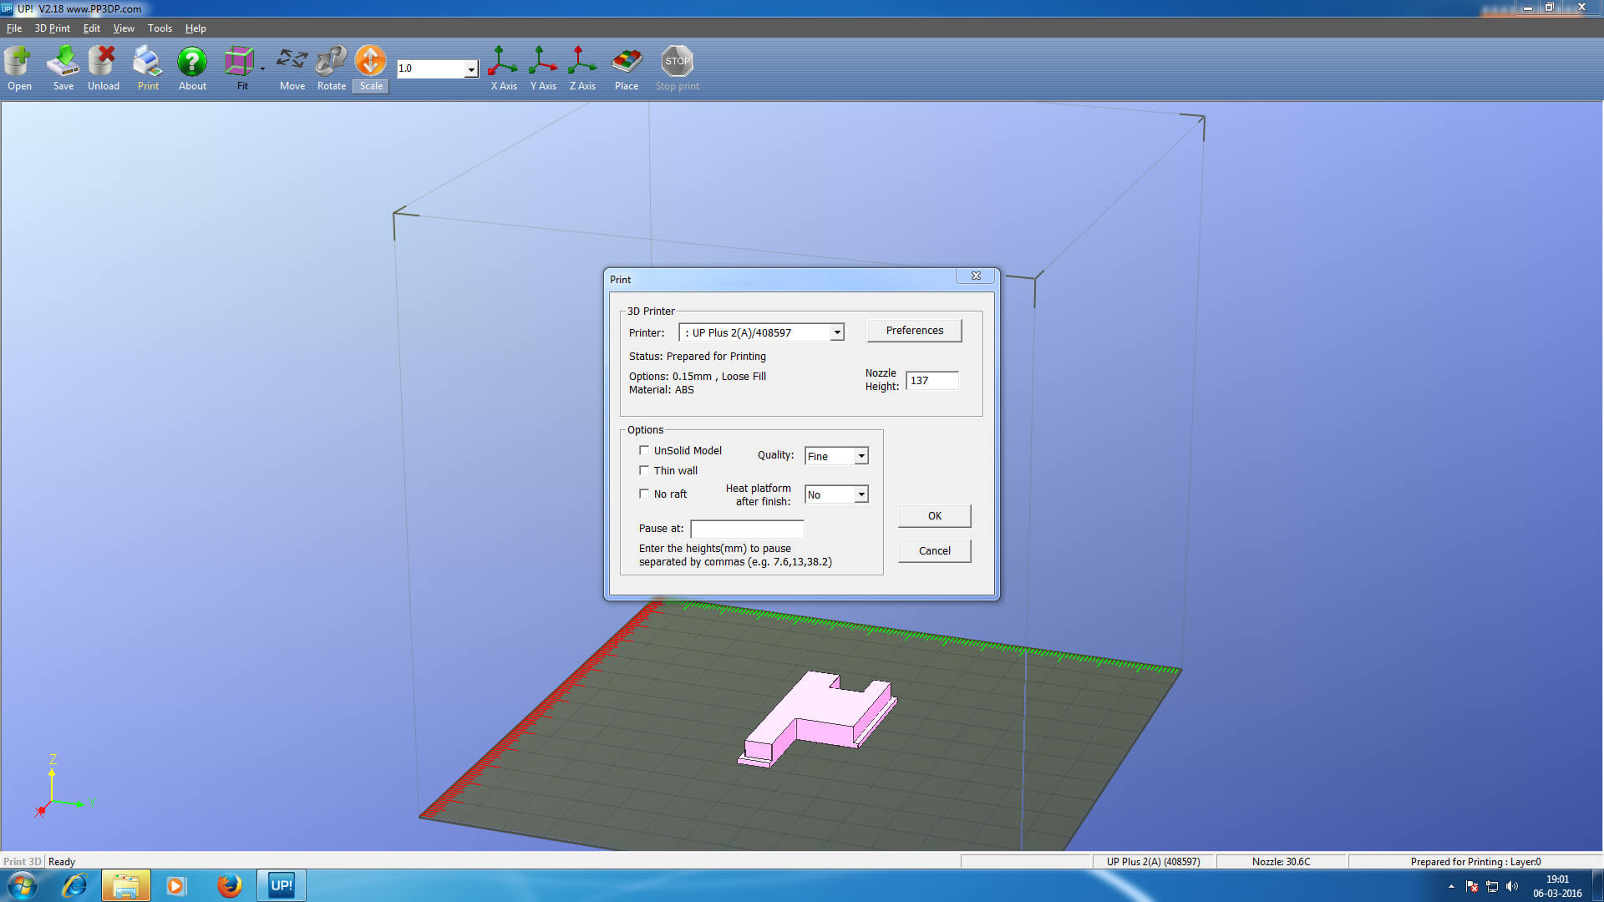Click the scale factor text box

tap(431, 69)
